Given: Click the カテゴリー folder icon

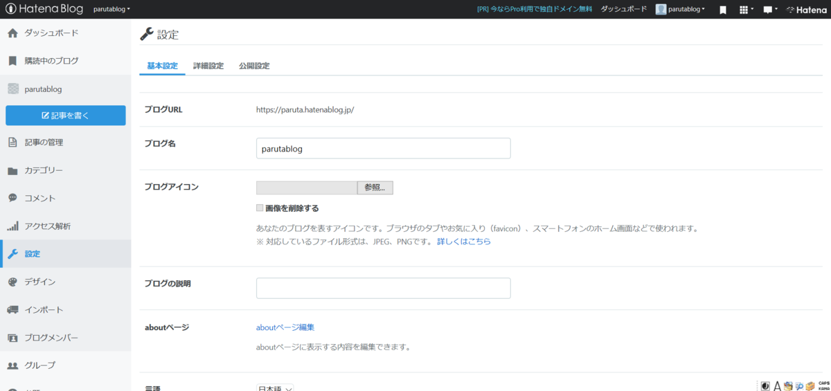Looking at the screenshot, I should click(x=12, y=171).
